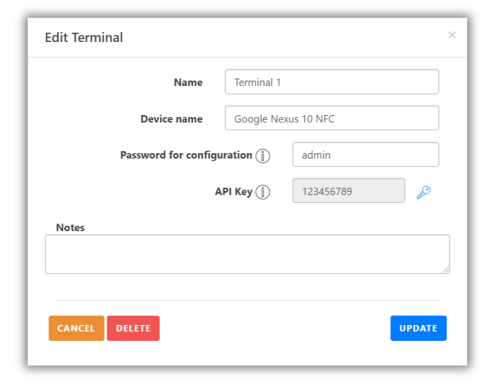
Task: Click the red DELETE button
Action: click(133, 328)
